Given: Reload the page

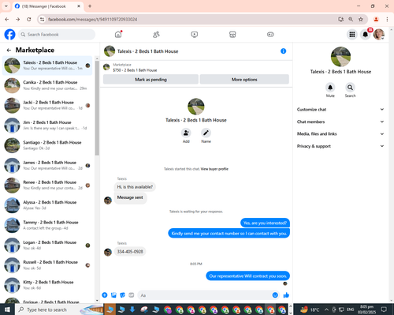Looking at the screenshot, I should pyautogui.click(x=29, y=19).
